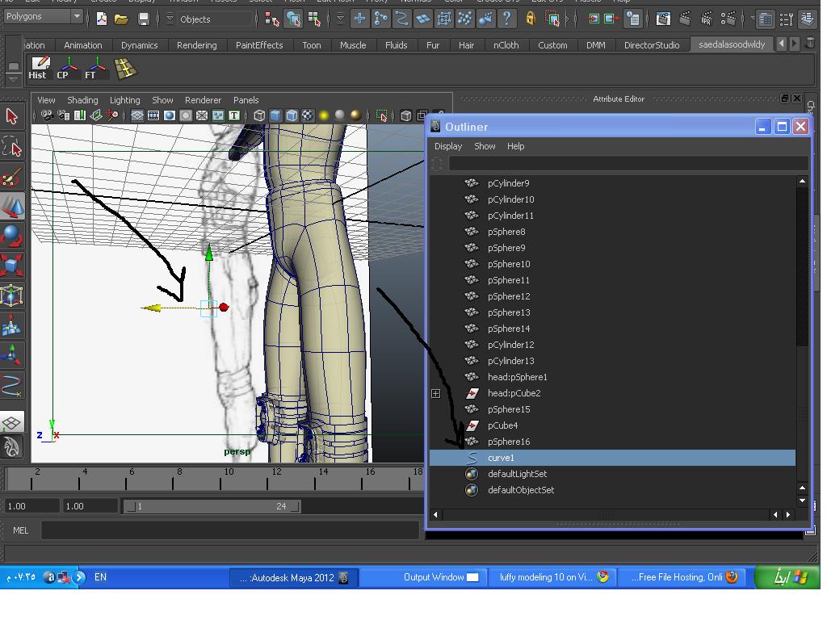
Task: Click the CP shelf button
Action: coord(67,69)
